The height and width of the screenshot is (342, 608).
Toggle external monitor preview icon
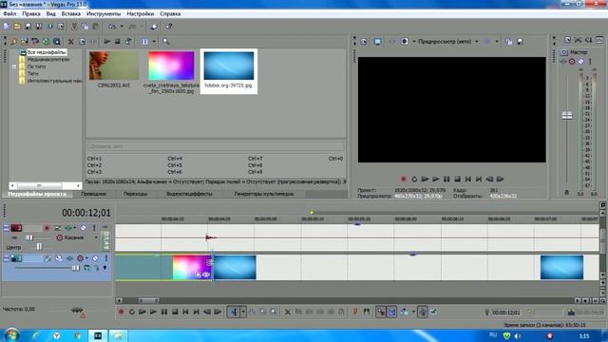377,42
